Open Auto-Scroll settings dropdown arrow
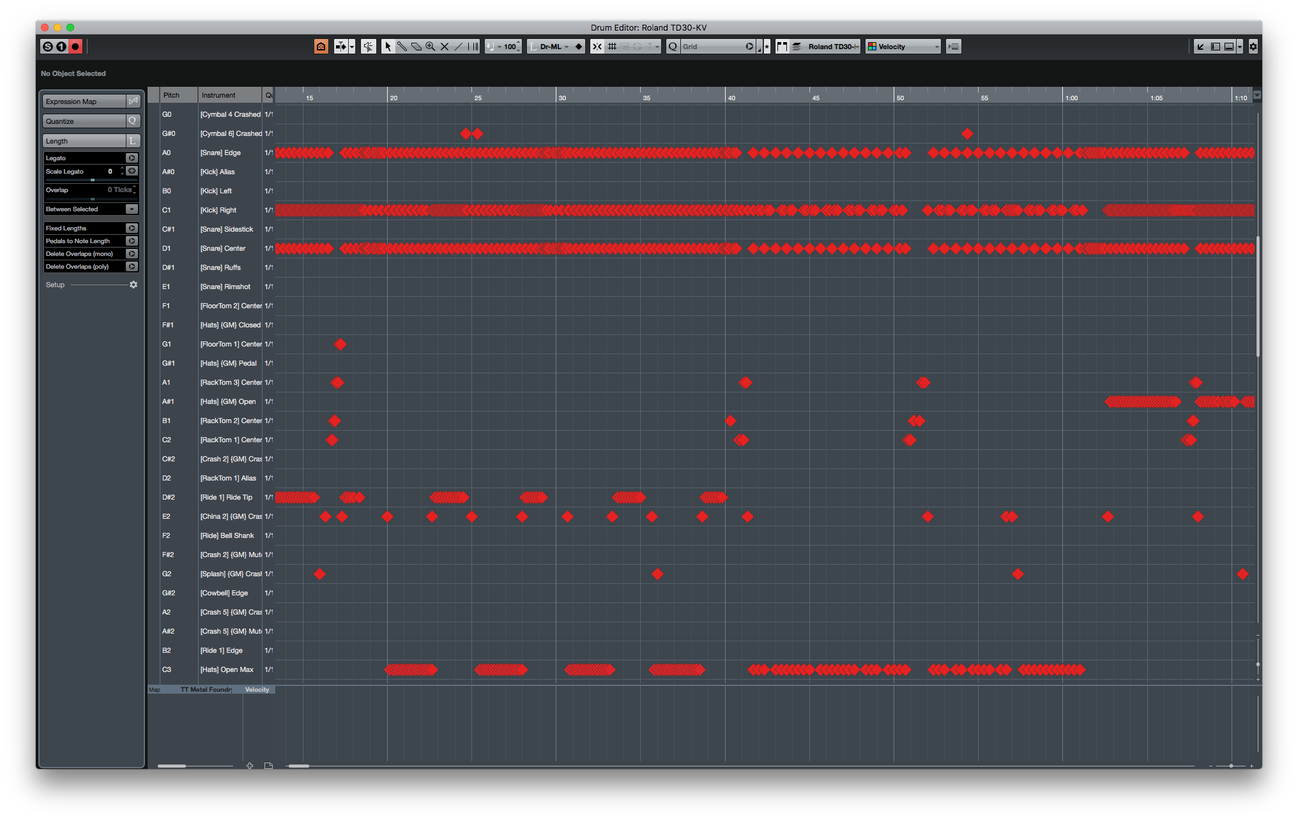 (x=352, y=47)
